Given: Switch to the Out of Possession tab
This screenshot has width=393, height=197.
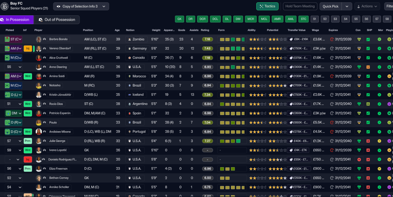Looking at the screenshot, I should [x=57, y=20].
